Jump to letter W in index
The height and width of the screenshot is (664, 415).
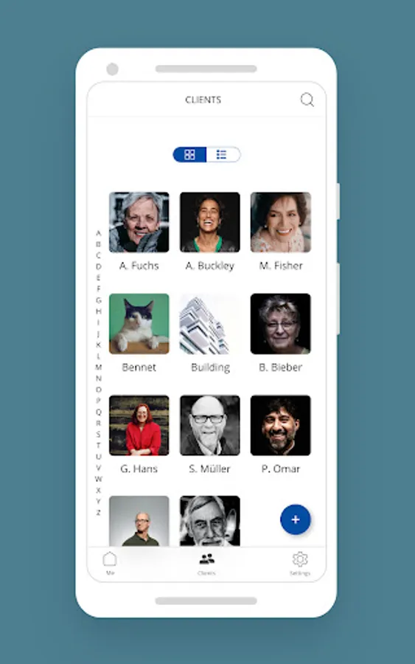[x=98, y=479]
